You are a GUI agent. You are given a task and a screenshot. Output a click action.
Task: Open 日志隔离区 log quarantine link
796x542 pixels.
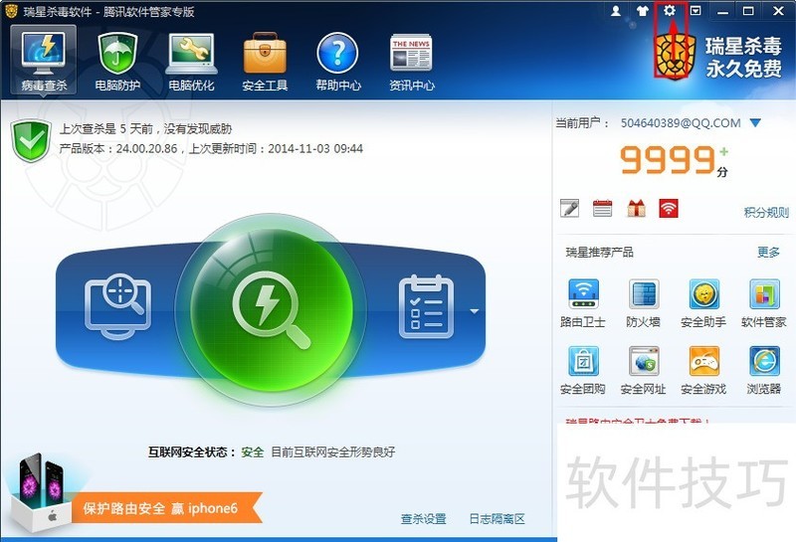coord(497,519)
